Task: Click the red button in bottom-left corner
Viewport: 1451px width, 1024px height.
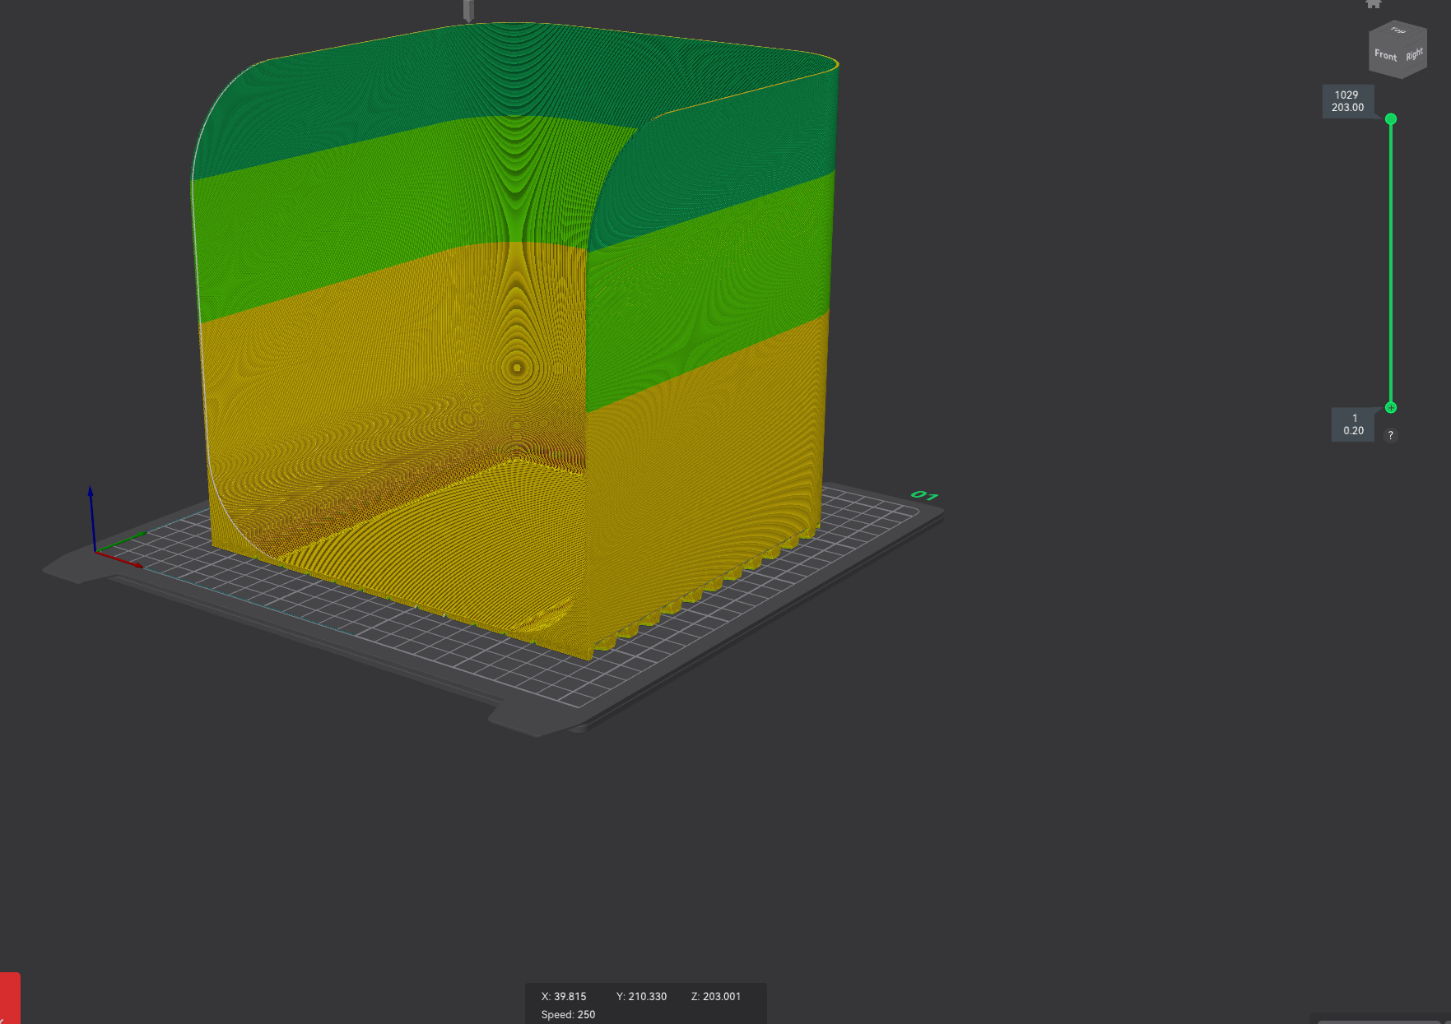Action: tap(9, 998)
